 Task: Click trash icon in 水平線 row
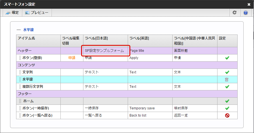coord(227,79)
